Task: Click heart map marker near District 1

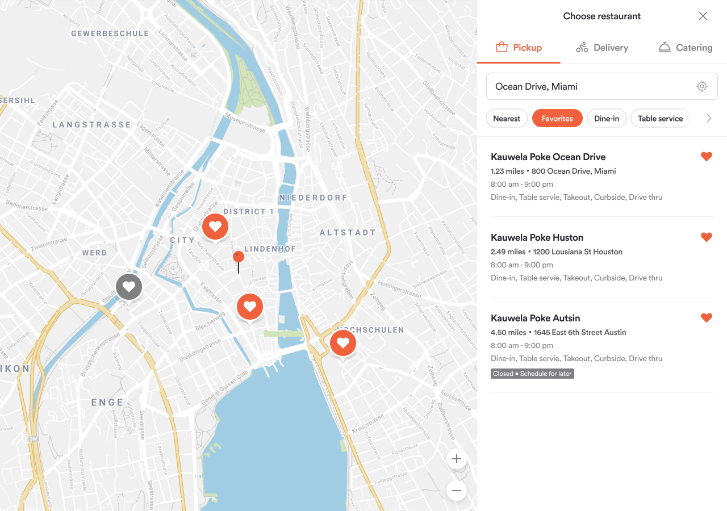Action: 215,227
